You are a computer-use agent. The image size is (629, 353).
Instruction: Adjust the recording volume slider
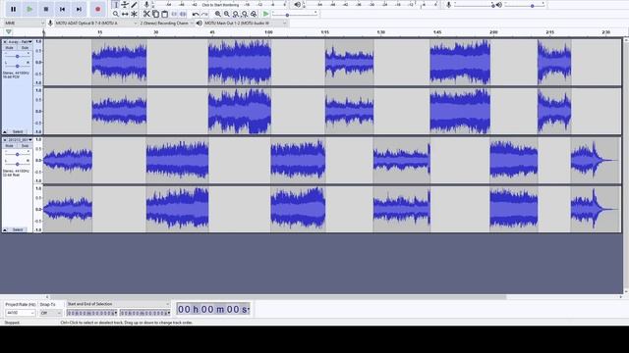point(474,5)
